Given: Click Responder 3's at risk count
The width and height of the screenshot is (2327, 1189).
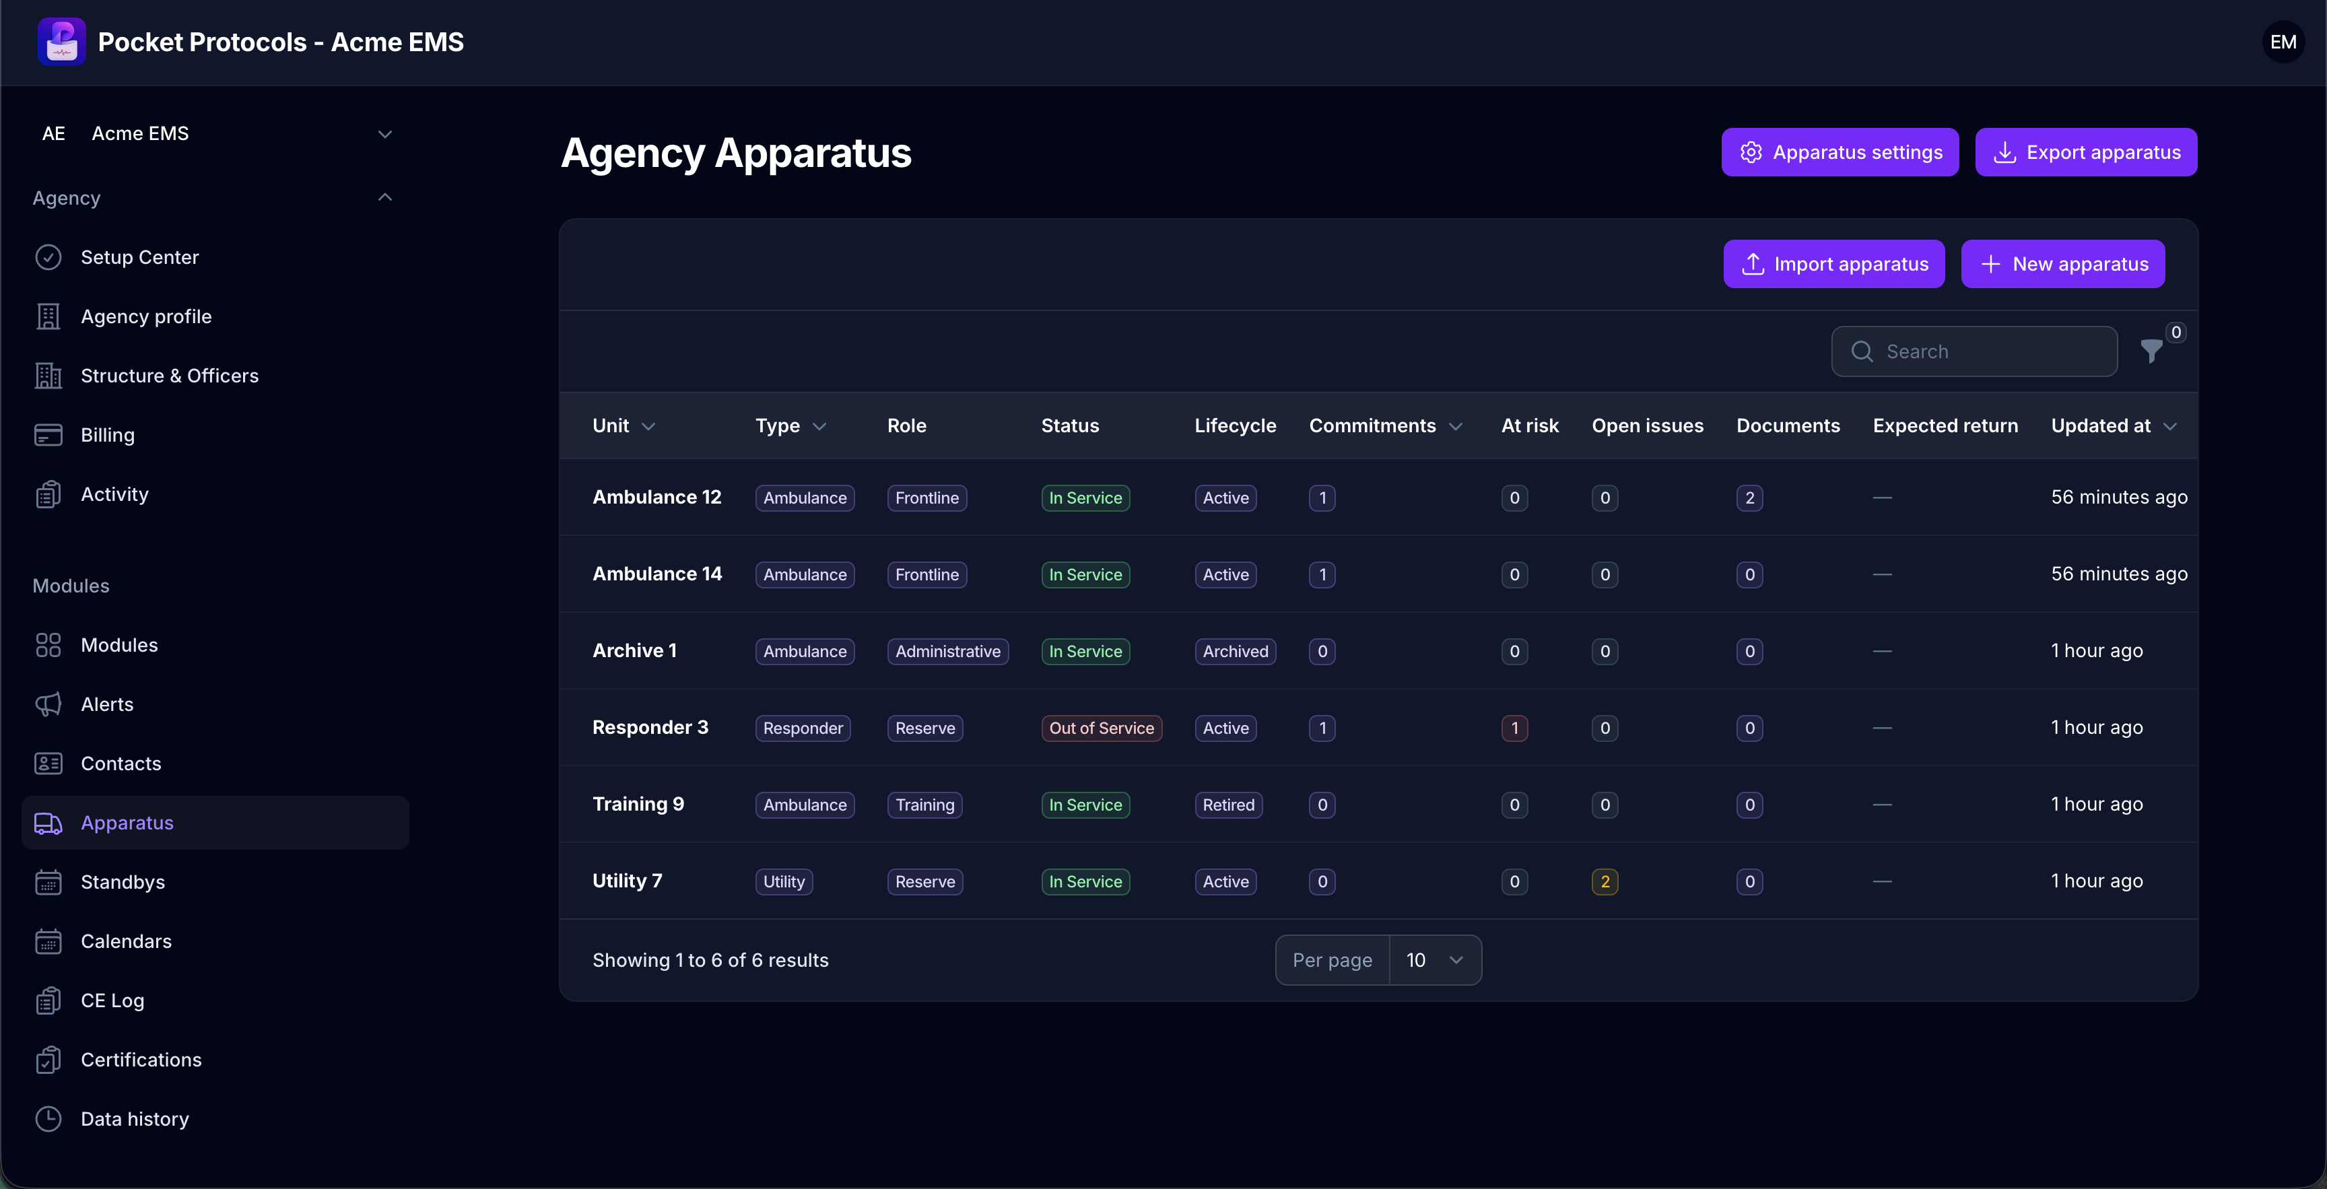Looking at the screenshot, I should pos(1514,728).
